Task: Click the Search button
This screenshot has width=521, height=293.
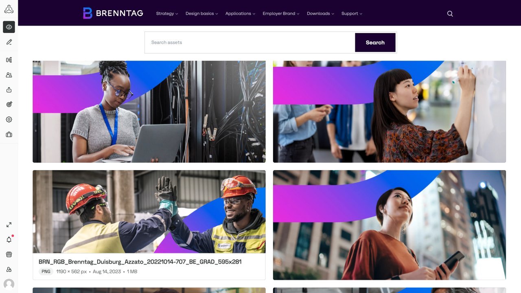Action: (375, 42)
